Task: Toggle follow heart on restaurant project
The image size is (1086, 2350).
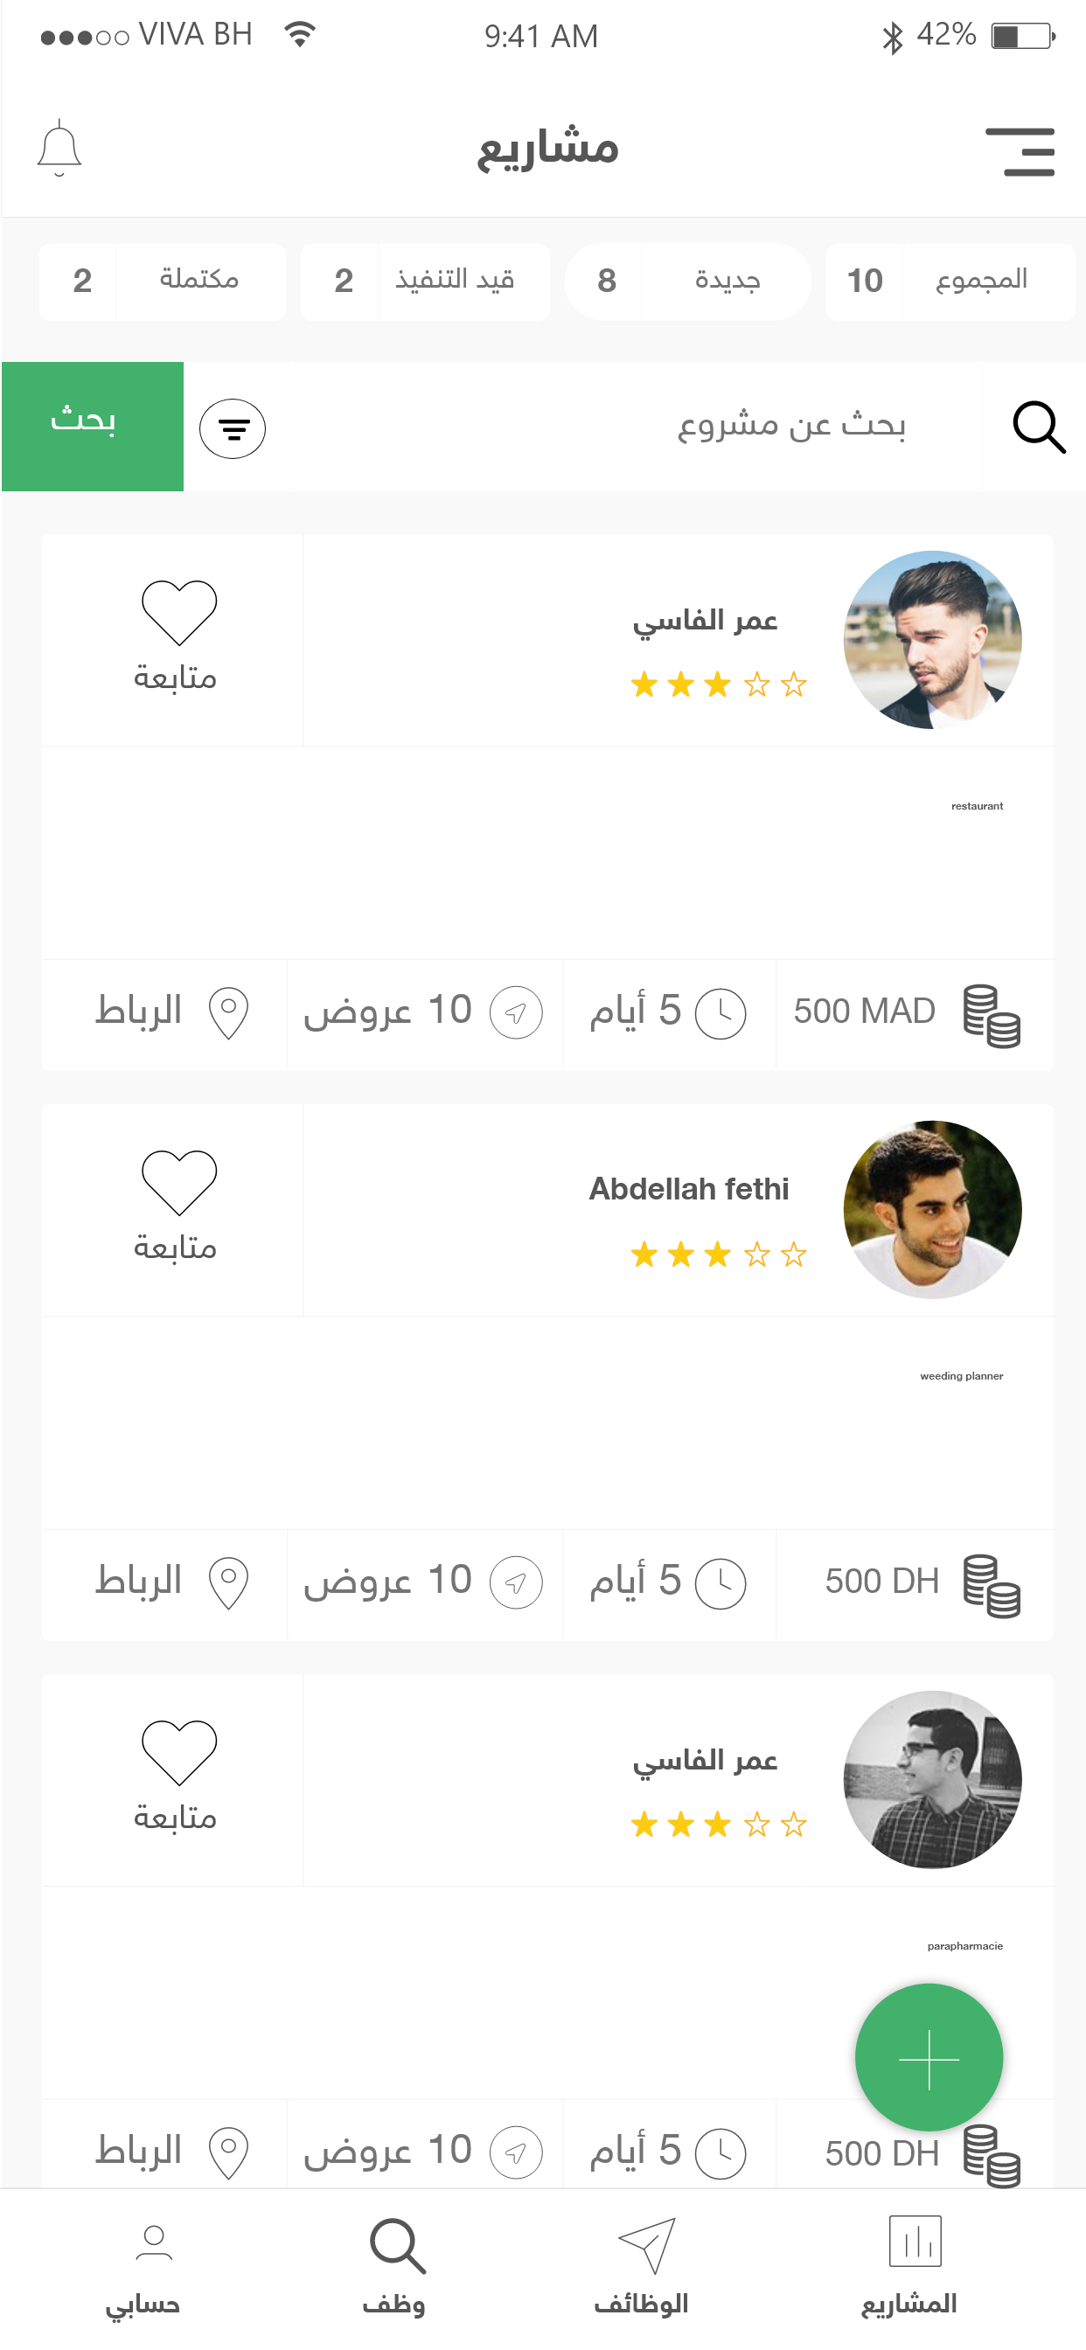Action: click(x=179, y=612)
